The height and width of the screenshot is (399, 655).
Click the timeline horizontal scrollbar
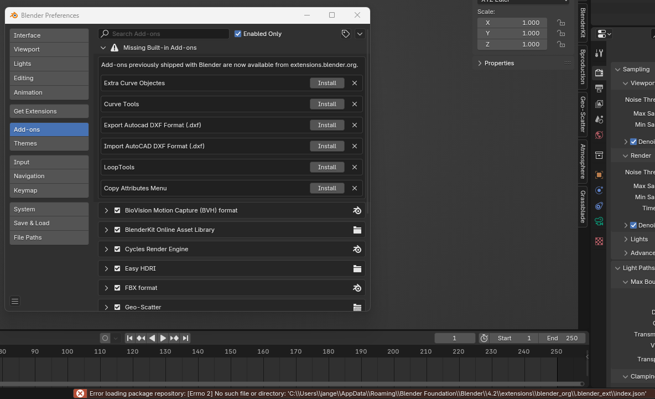(290, 384)
